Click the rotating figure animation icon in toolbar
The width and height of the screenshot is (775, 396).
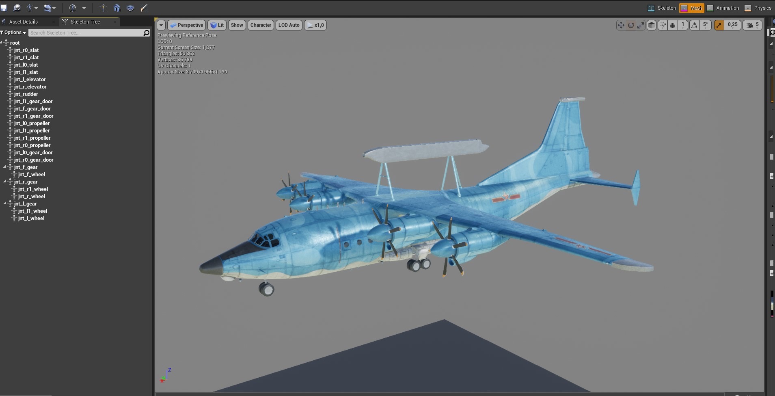pyautogui.click(x=73, y=8)
